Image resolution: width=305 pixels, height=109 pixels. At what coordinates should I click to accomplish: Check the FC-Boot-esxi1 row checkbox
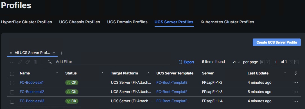[x=12, y=83]
